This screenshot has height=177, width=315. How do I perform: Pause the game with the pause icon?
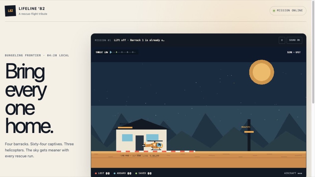(282, 40)
